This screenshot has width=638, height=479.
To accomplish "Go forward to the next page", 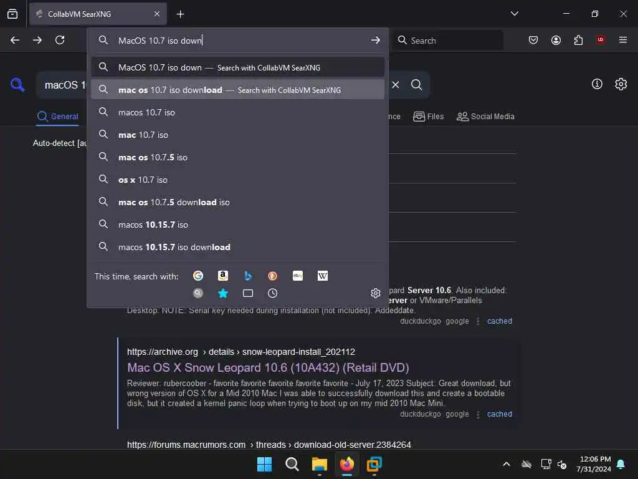I will coord(37,40).
